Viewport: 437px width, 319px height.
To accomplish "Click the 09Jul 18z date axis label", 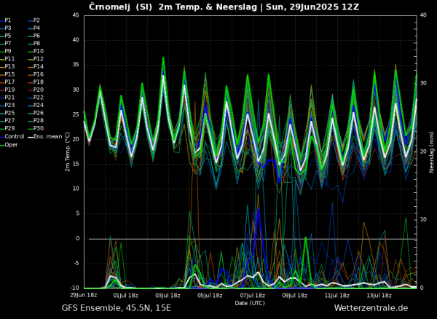I will click(294, 296).
